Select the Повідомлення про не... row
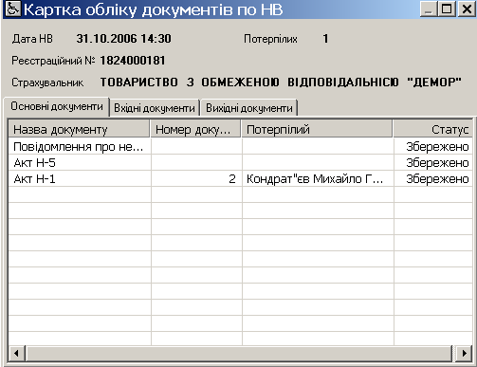The image size is (477, 367). pyautogui.click(x=240, y=147)
